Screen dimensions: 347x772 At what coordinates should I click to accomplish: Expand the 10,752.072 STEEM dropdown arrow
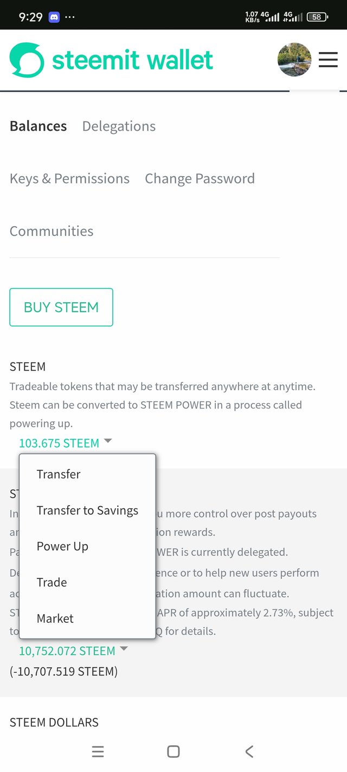124,648
